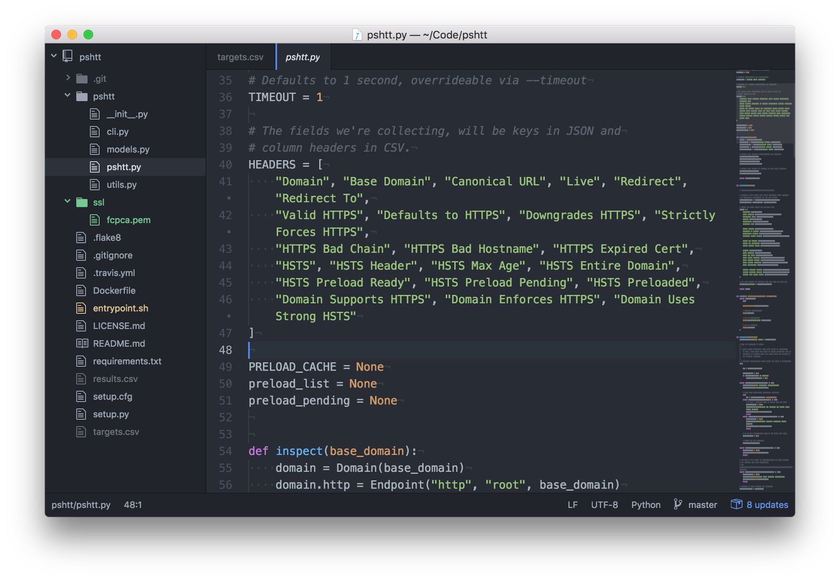This screenshot has width=840, height=581.
Task: Click the fcpca.pem file icon
Action: (94, 220)
